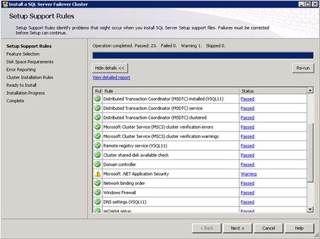Select Installation Progress step in sidebar

point(26,93)
